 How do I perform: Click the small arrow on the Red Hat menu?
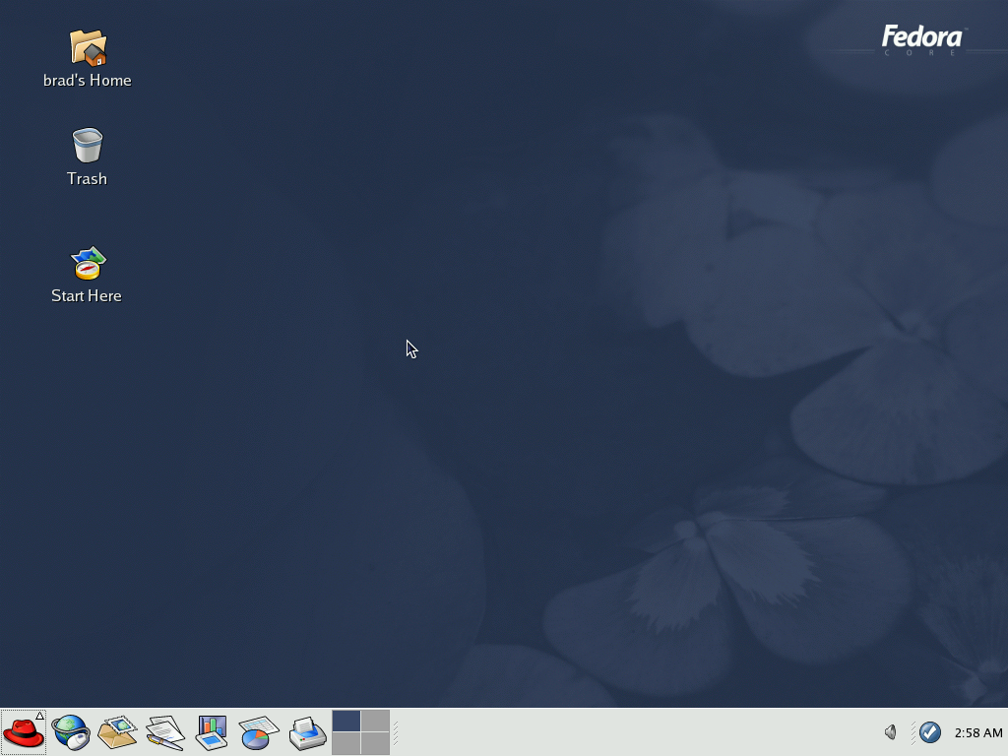click(39, 716)
